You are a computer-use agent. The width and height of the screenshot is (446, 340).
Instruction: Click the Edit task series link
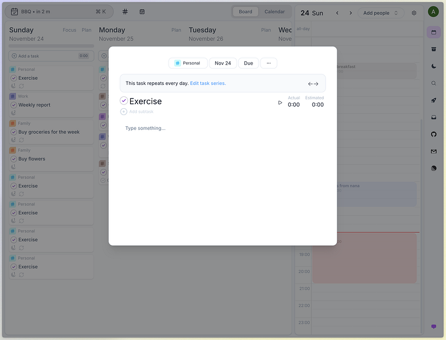(208, 83)
